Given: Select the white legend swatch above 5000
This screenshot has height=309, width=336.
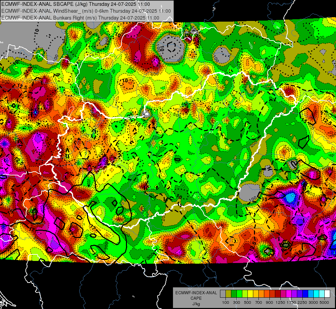Looking at the screenshot, I should pos(327,294).
